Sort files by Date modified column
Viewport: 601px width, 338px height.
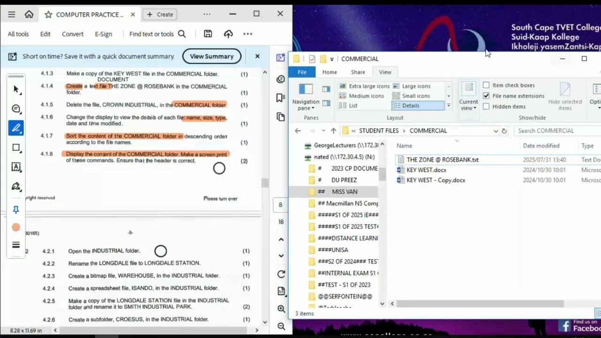point(541,146)
